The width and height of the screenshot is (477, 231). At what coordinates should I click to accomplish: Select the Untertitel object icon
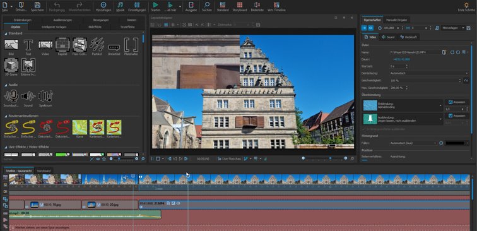(114, 47)
